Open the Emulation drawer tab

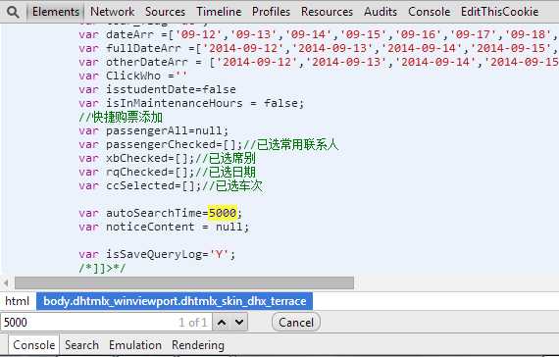[135, 345]
